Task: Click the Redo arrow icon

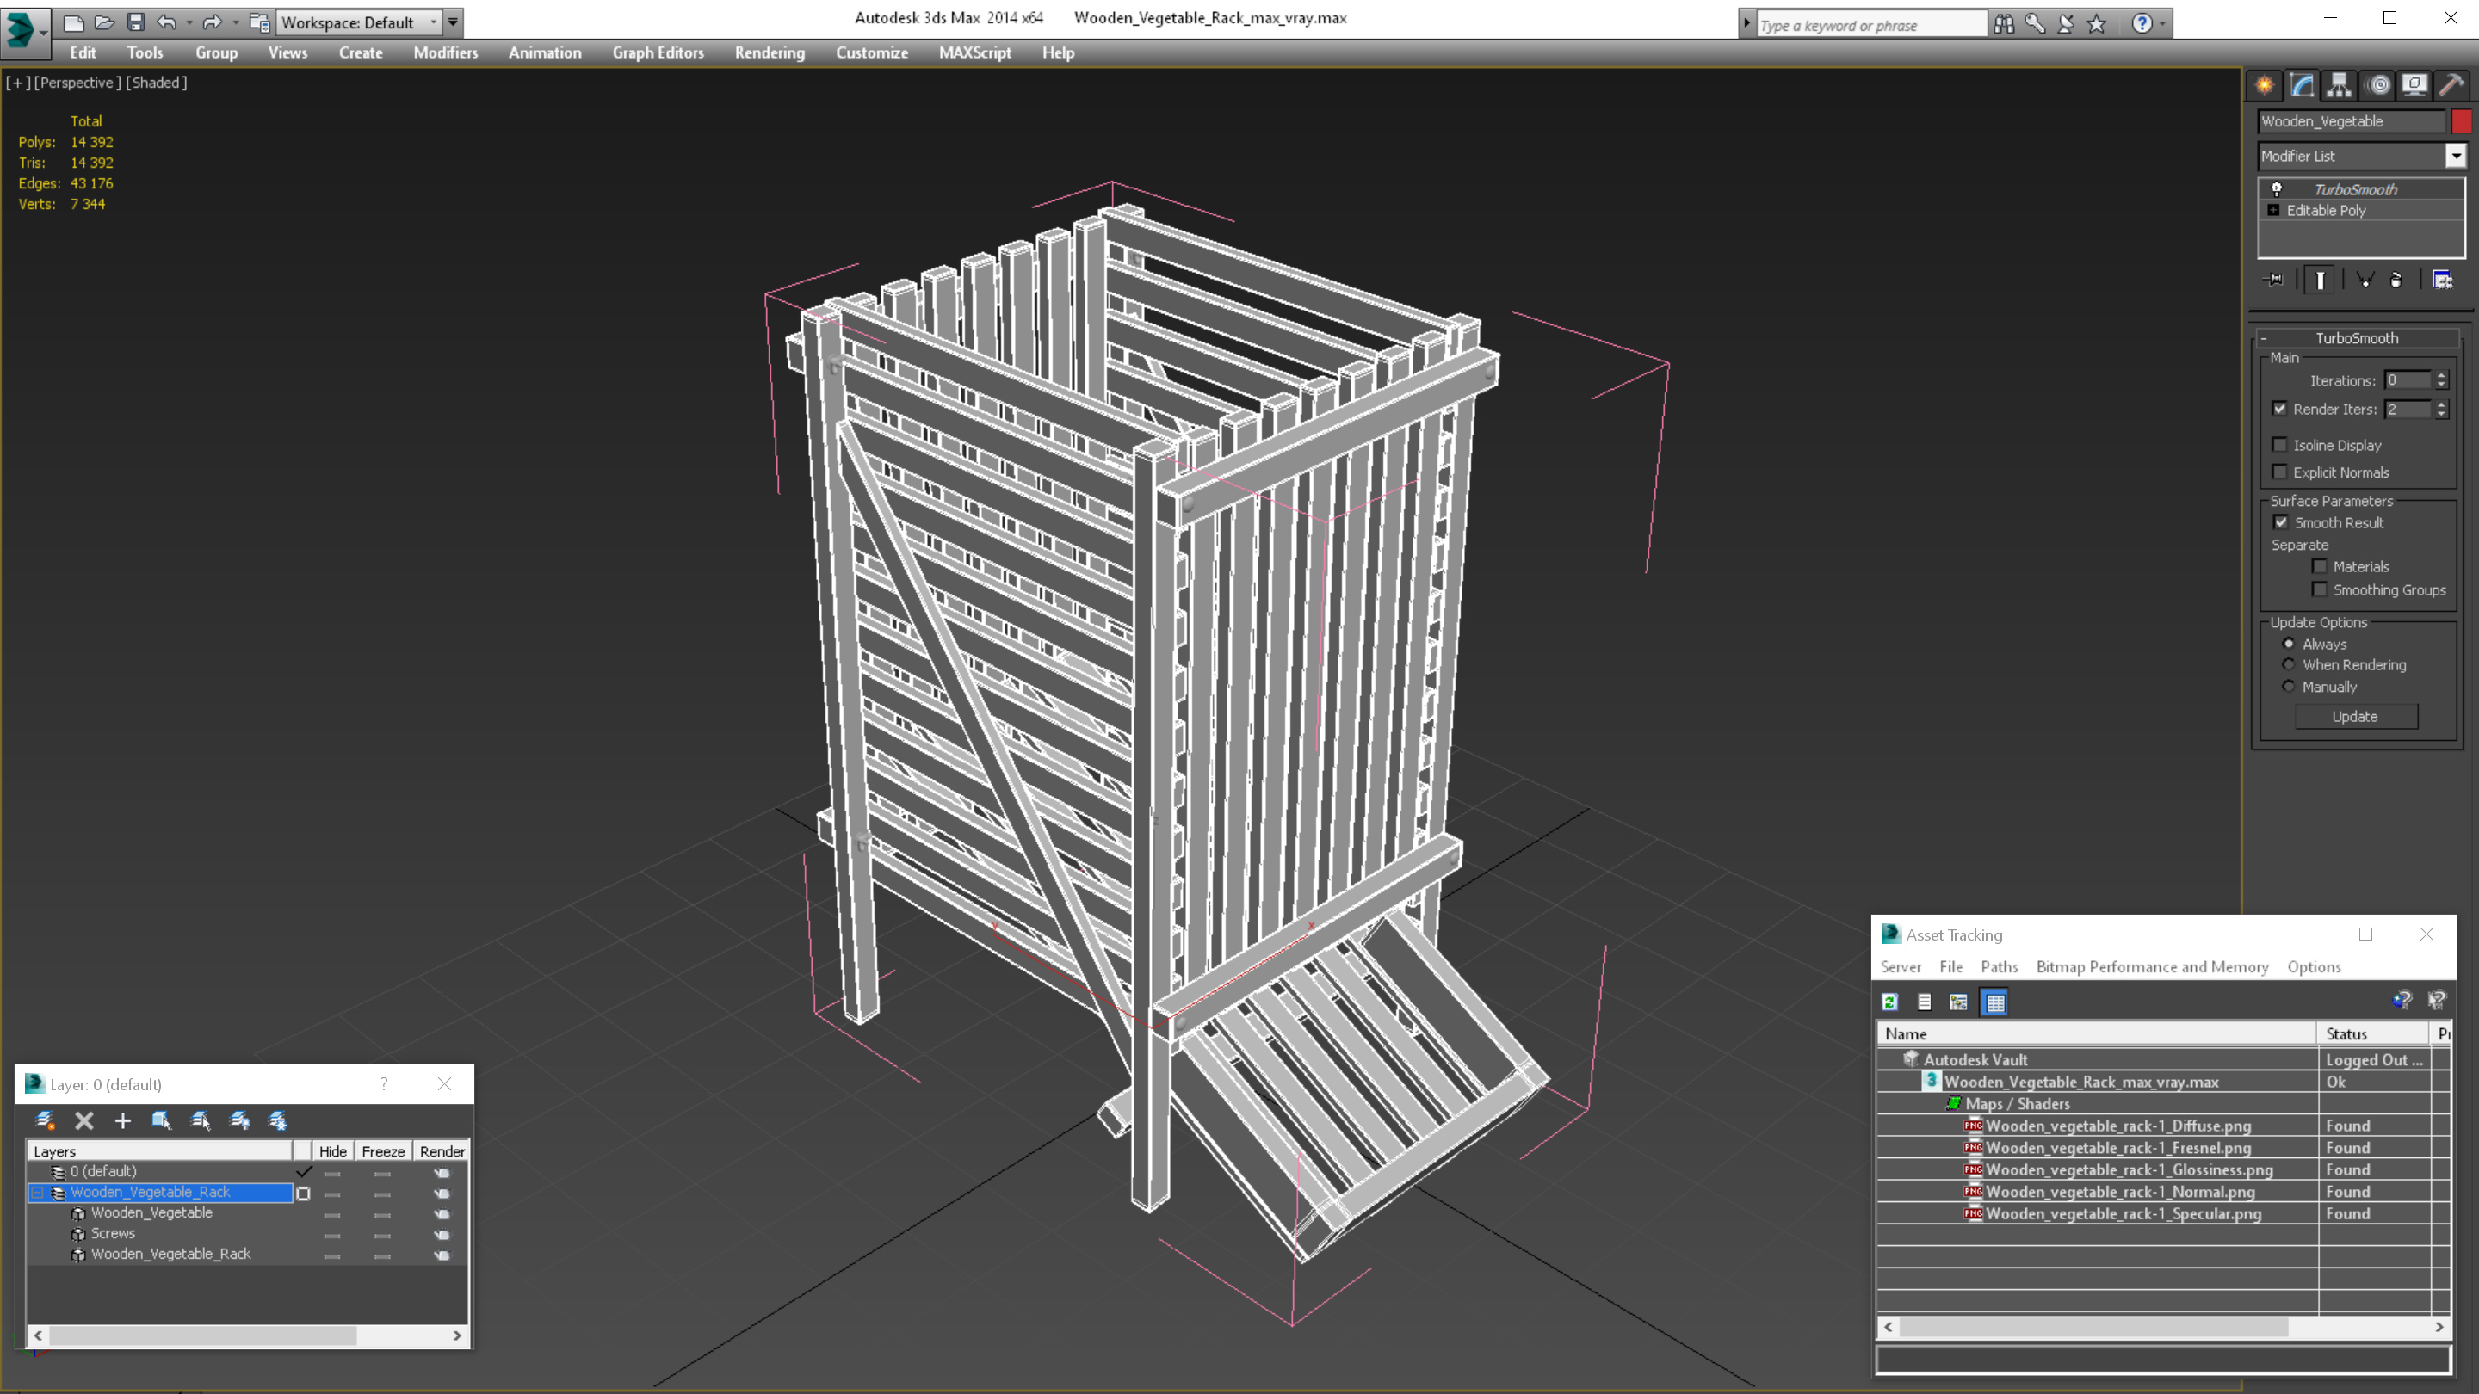Action: 213,22
